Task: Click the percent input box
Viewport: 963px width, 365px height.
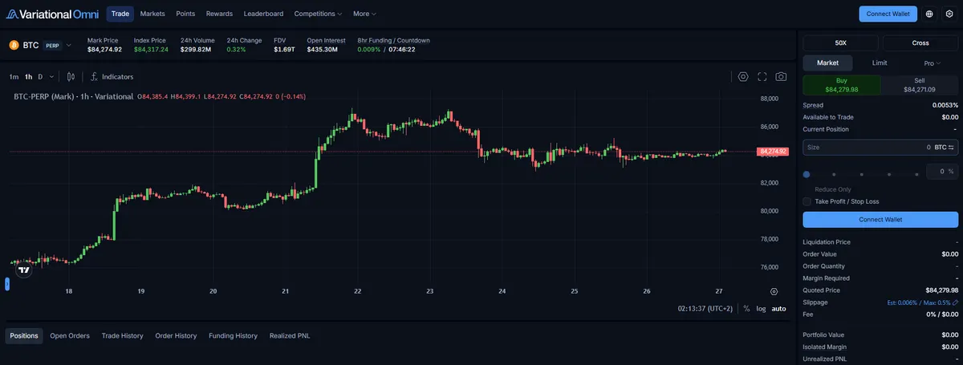Action: point(942,171)
